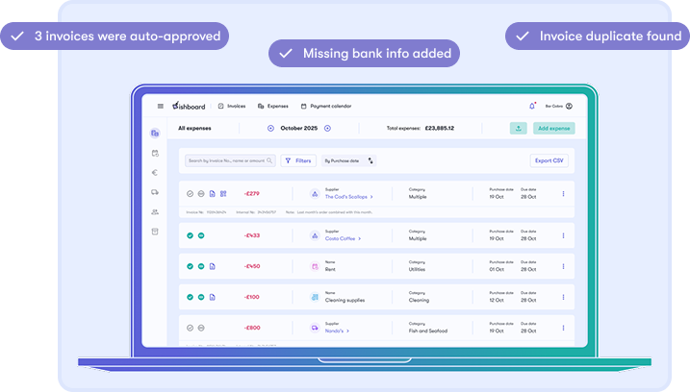
Task: Click the calendar icon in sidebar
Action: click(155, 153)
